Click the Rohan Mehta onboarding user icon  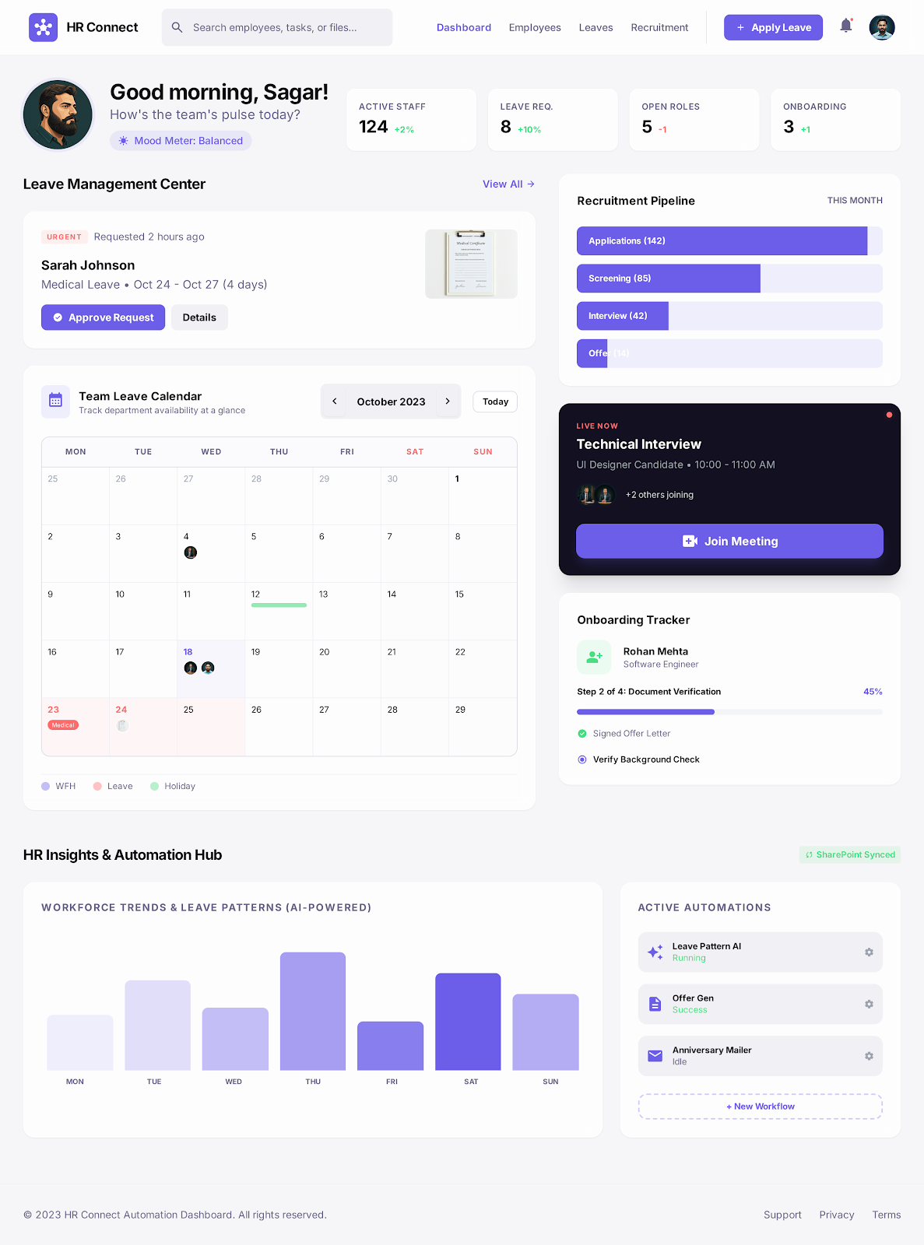pos(594,658)
